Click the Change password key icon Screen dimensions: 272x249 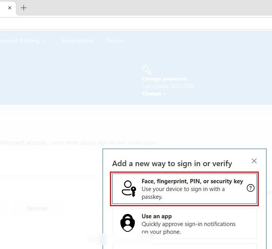tap(146, 70)
